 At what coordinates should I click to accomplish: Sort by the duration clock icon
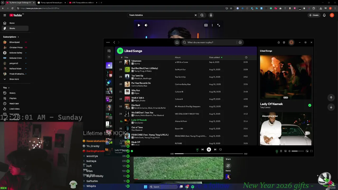coord(246,57)
